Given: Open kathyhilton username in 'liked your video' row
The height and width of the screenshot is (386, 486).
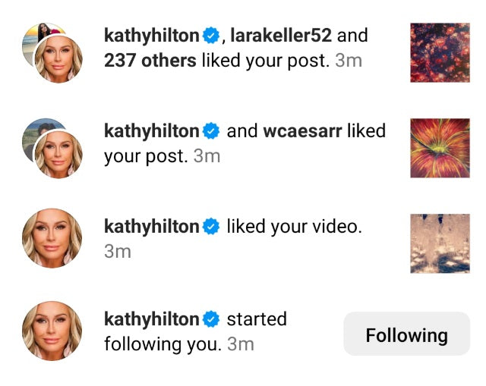Looking at the screenshot, I should coord(152,227).
